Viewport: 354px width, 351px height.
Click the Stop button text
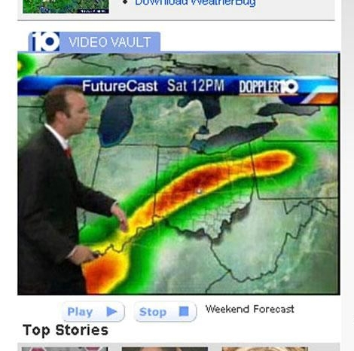tap(153, 312)
